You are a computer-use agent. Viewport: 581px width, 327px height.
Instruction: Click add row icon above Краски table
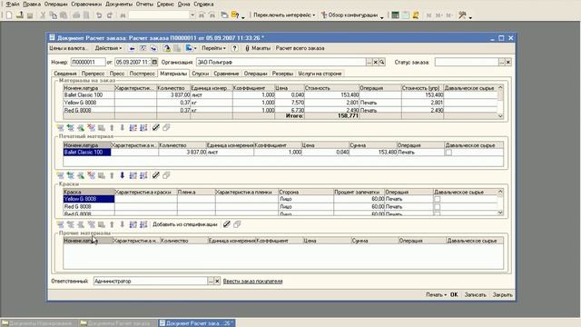[x=60, y=175]
